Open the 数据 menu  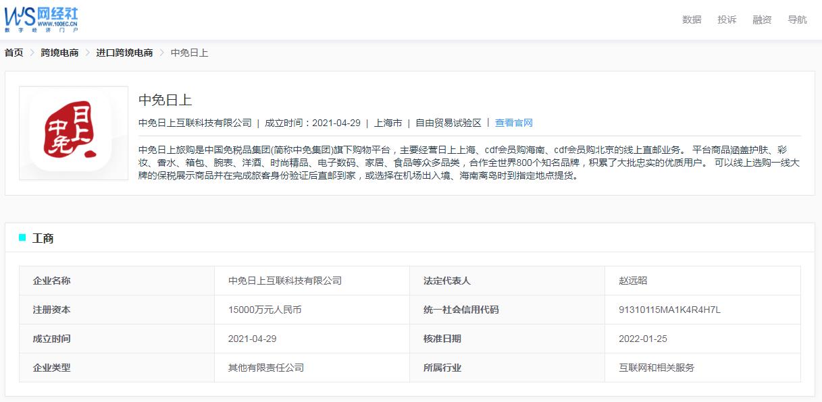click(692, 20)
